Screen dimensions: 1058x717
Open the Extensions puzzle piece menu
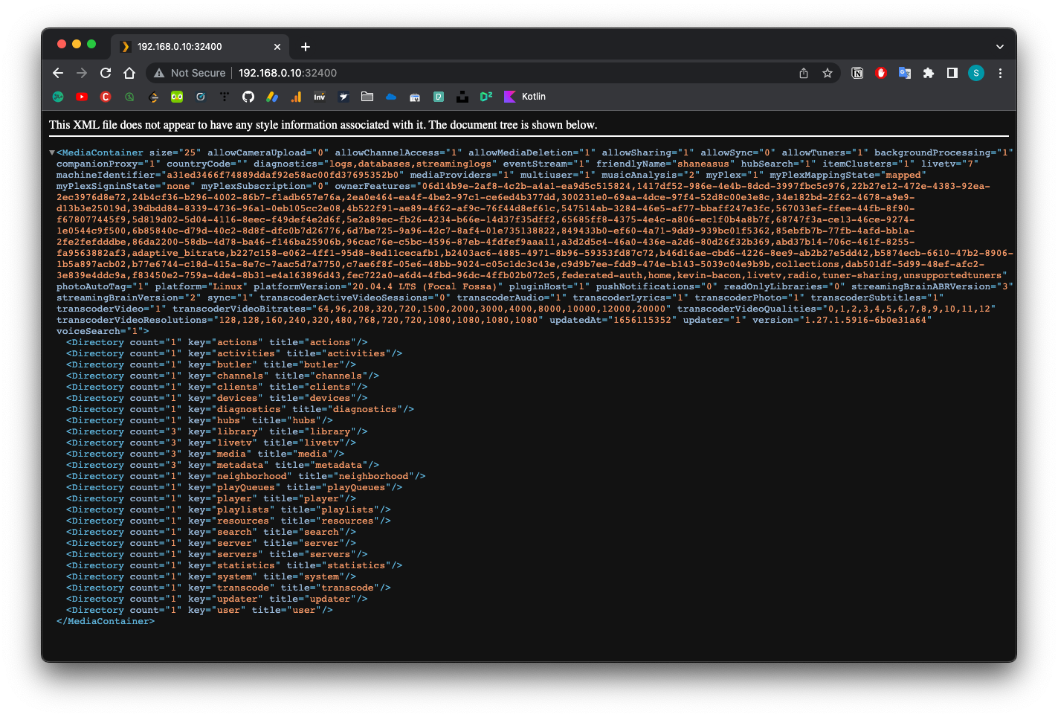(929, 73)
